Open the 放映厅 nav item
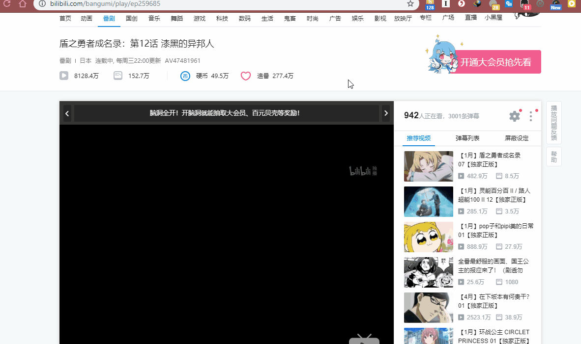The width and height of the screenshot is (581, 344). point(403,19)
